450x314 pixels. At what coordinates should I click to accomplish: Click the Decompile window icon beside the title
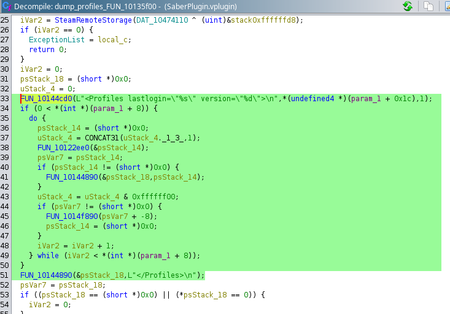tap(6, 6)
